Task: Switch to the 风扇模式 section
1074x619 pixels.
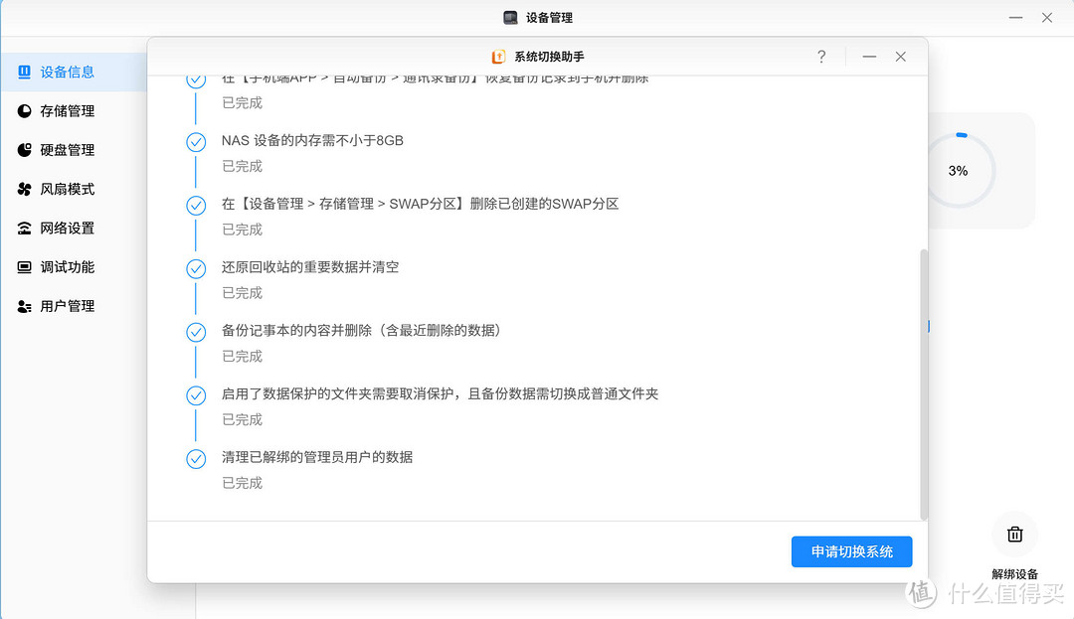Action: click(x=24, y=189)
